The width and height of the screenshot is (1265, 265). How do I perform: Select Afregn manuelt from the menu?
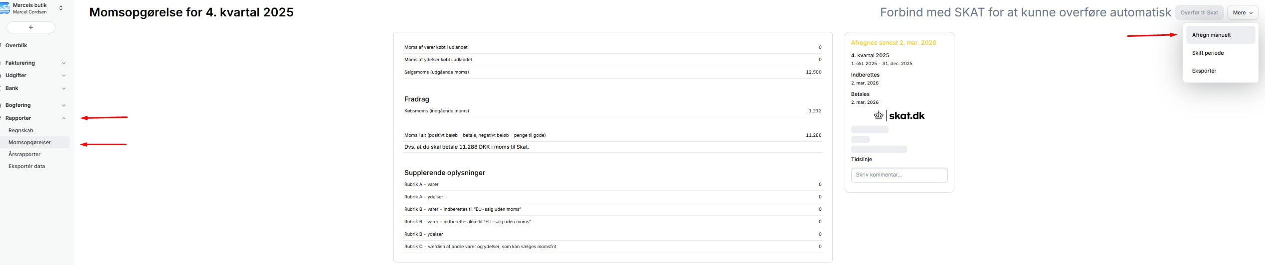tap(1211, 35)
